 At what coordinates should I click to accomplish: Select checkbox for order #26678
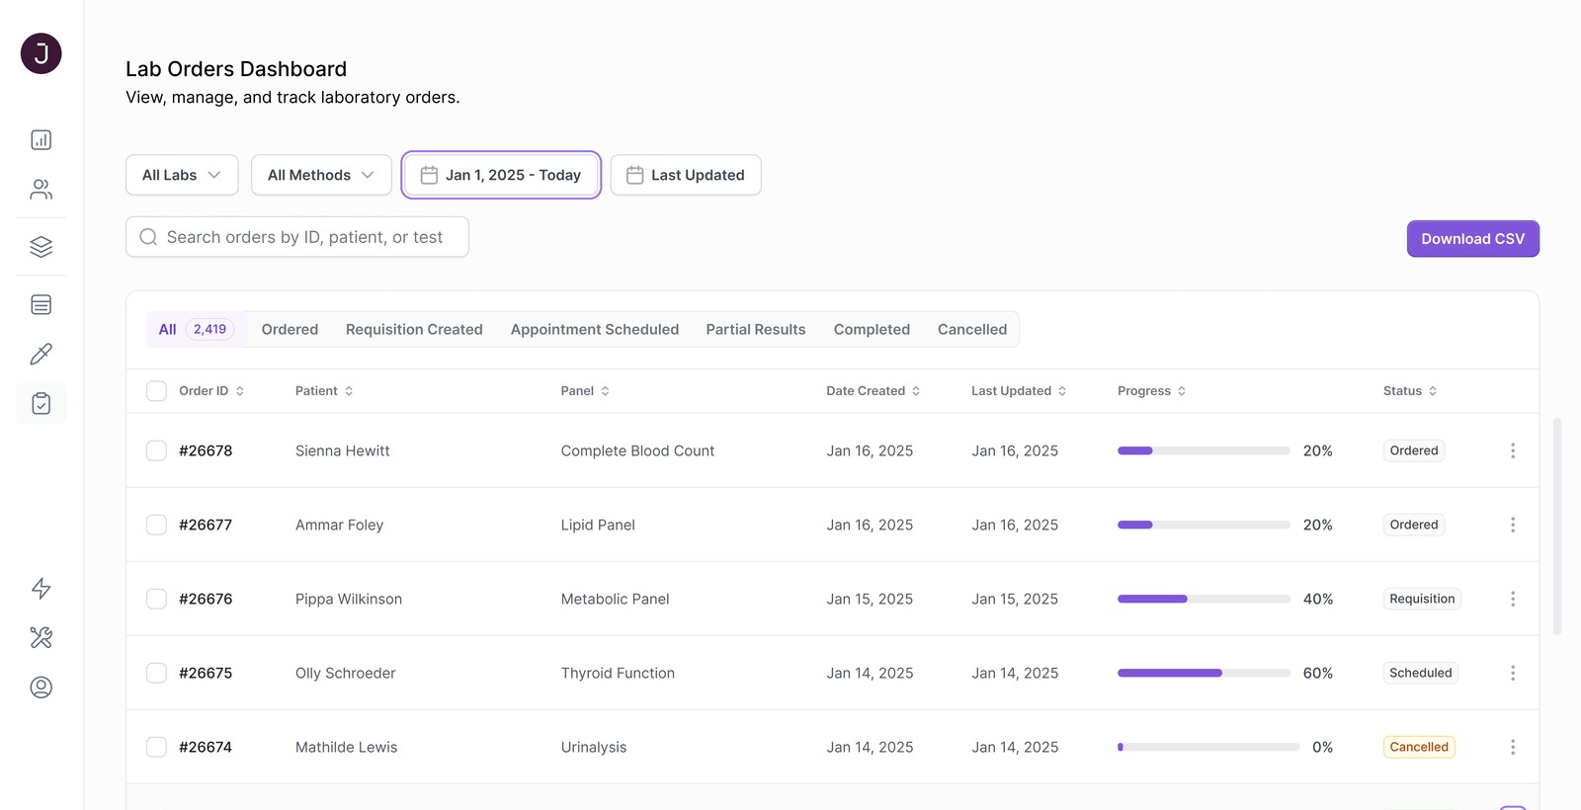click(x=156, y=450)
